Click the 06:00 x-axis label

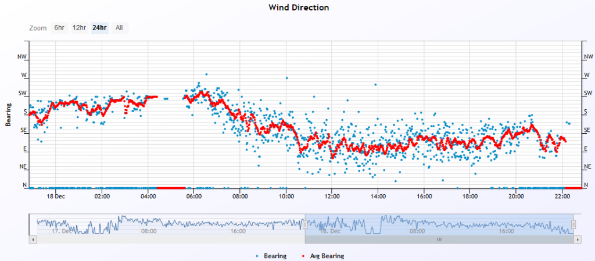193,196
